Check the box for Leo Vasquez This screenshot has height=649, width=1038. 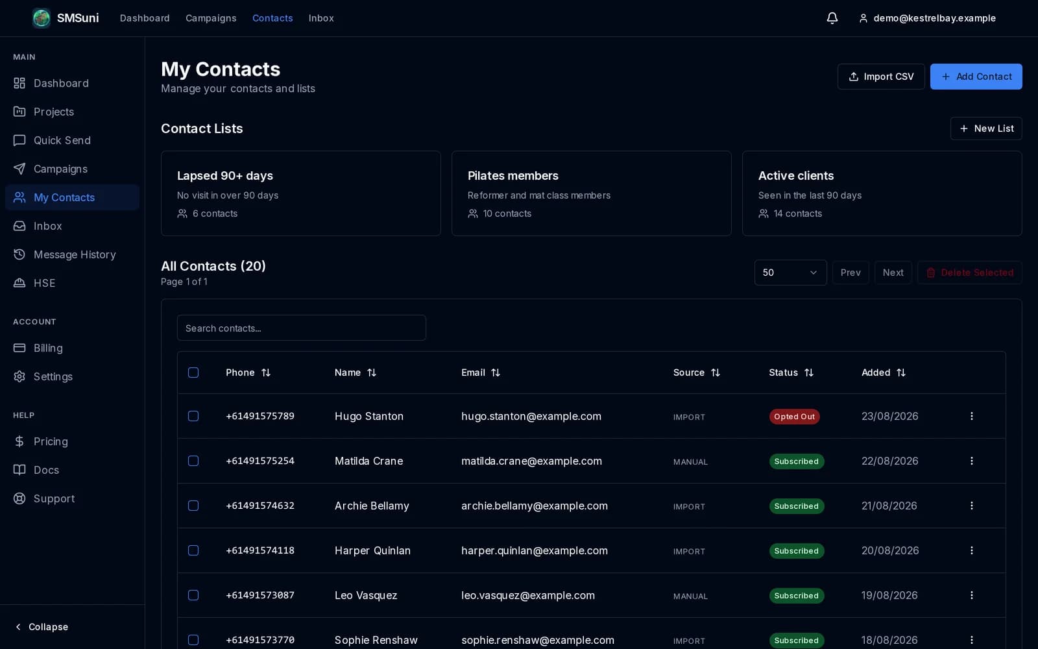click(x=193, y=595)
